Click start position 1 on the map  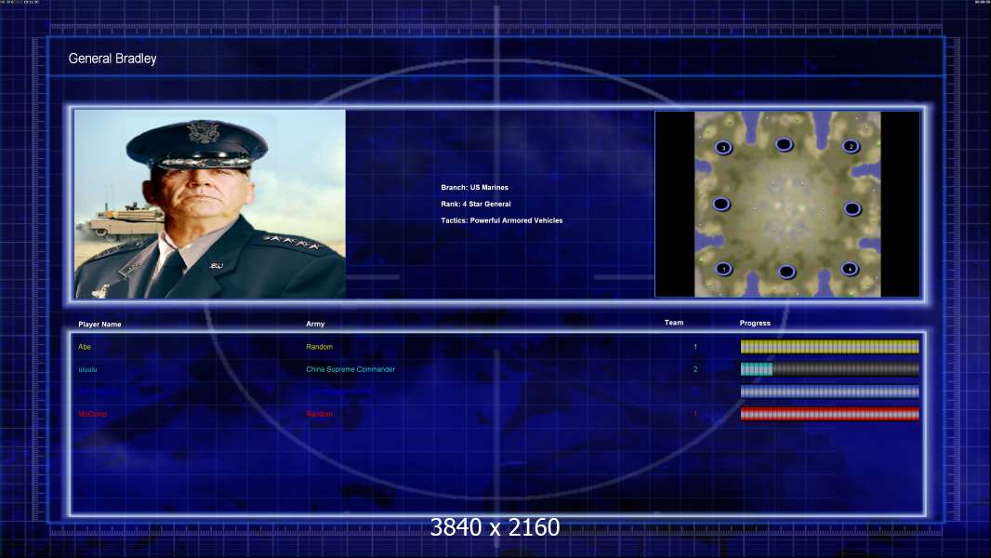click(x=723, y=269)
